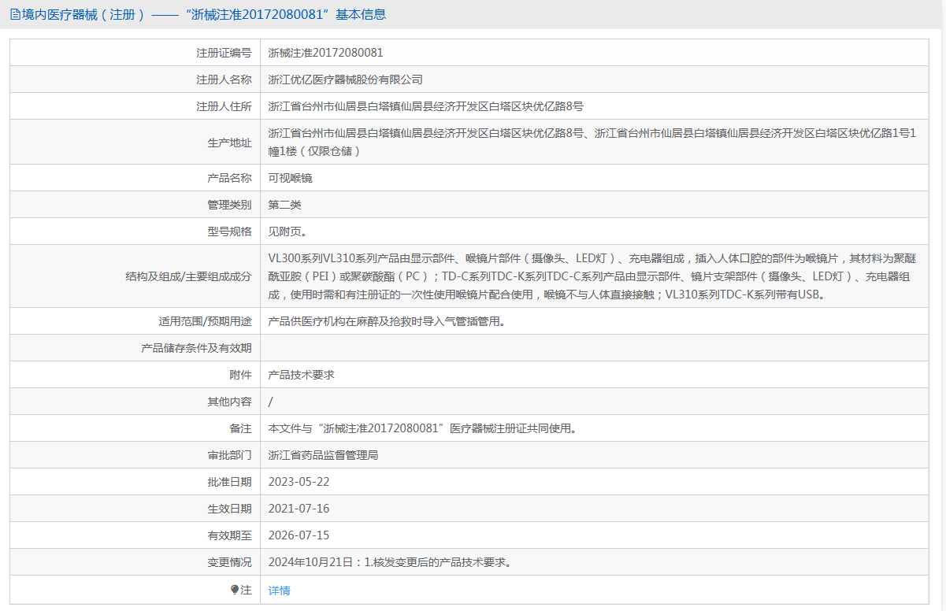Select the intended use text 产品供医疗机构在麻醉
Image resolution: width=946 pixels, height=611 pixels.
click(x=387, y=321)
